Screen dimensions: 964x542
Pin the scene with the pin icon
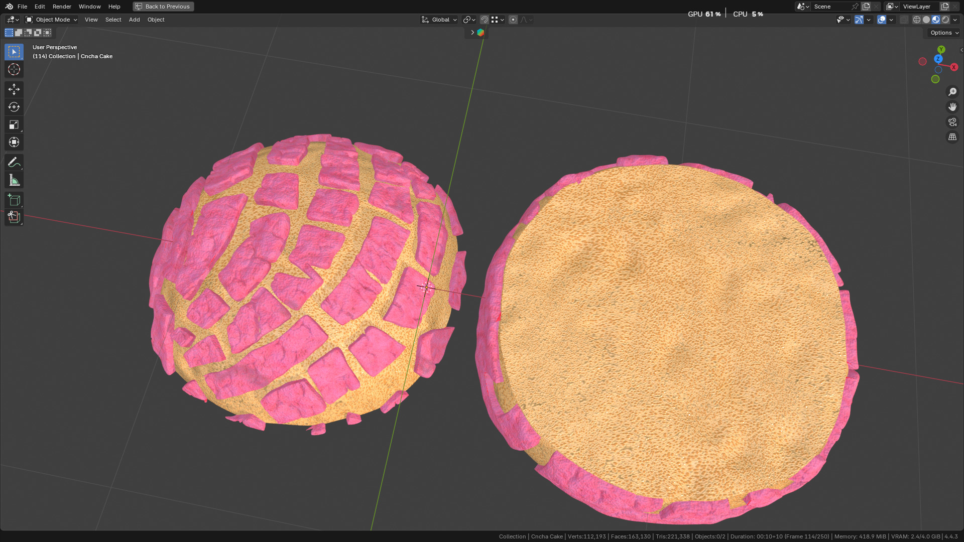click(855, 7)
